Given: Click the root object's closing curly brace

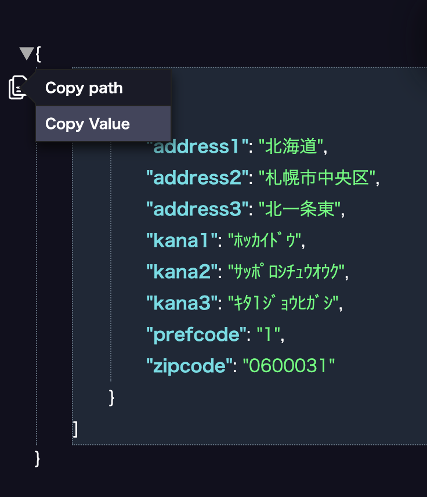Looking at the screenshot, I should pyautogui.click(x=37, y=459).
